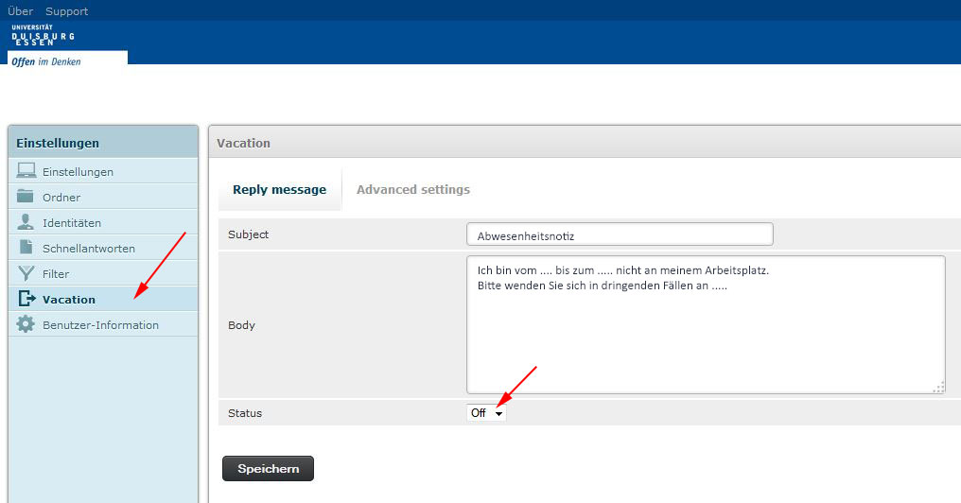
Task: Open the Über link in top bar
Action: [x=20, y=11]
